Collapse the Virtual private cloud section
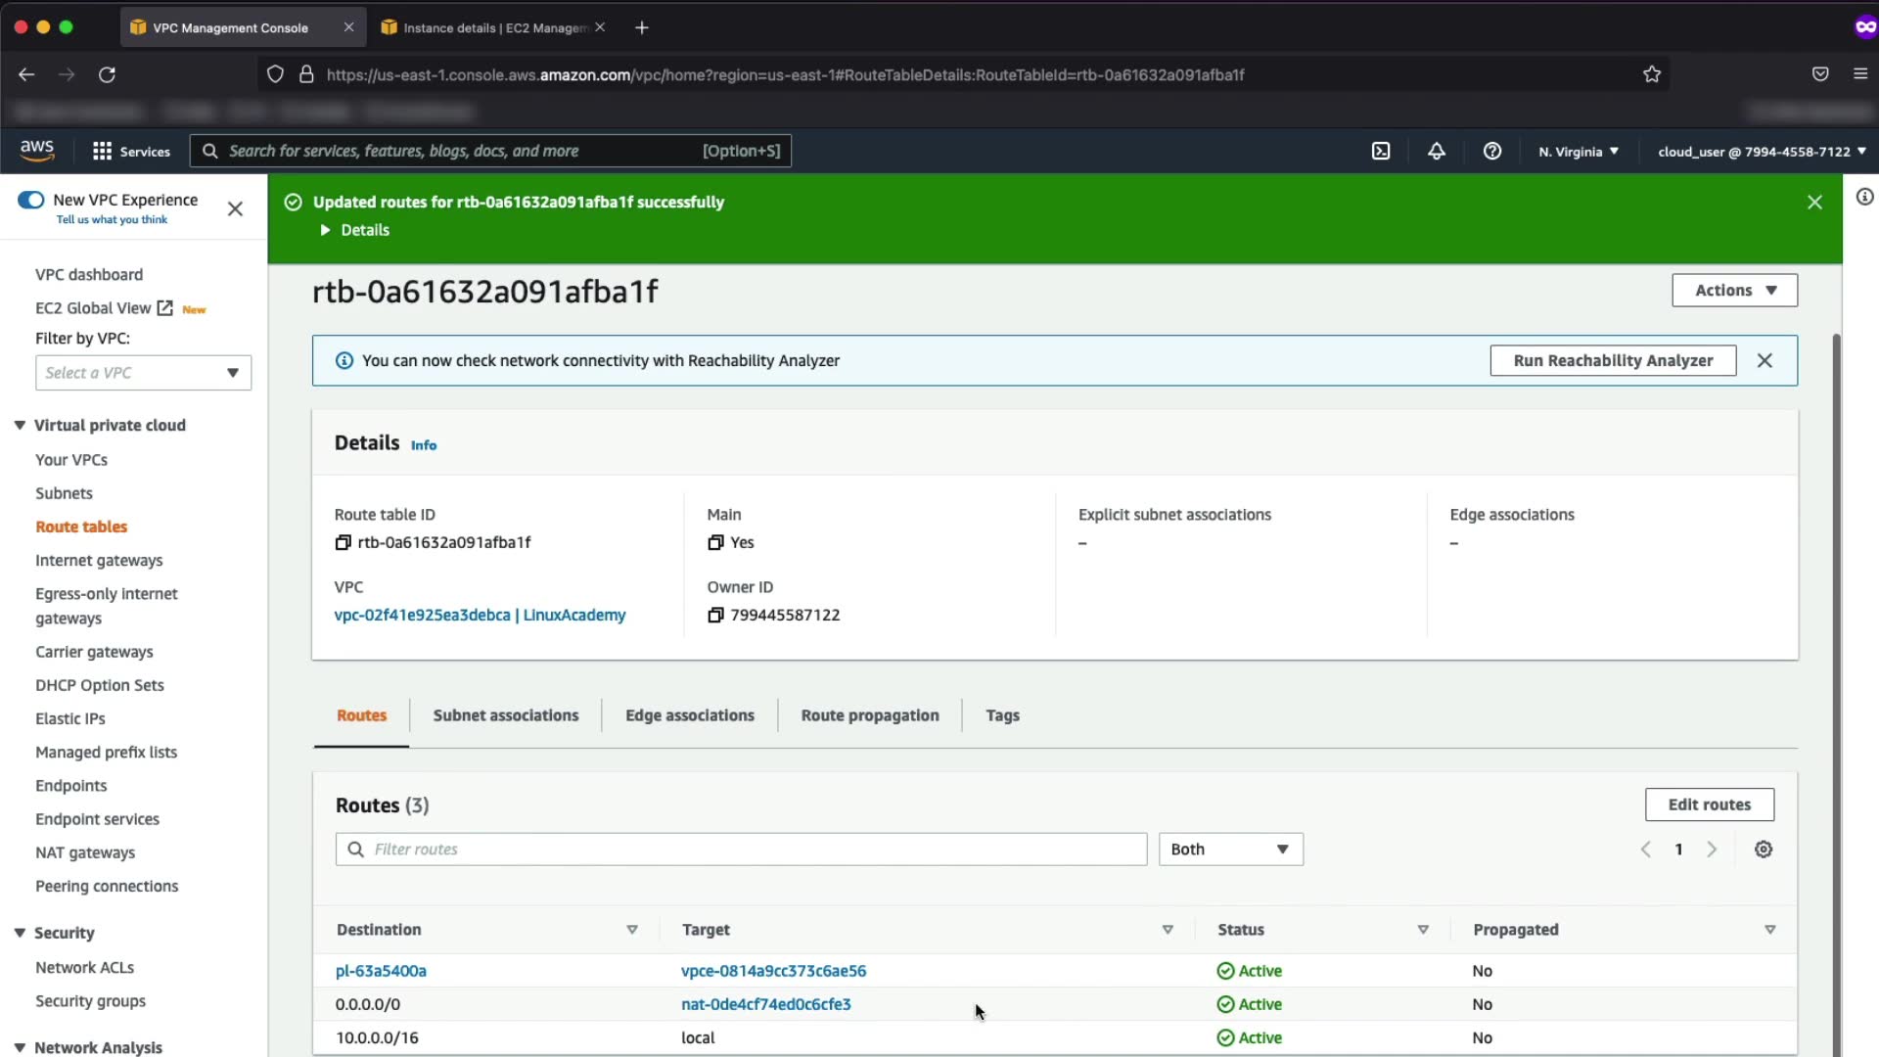Screen dimensions: 1879x1057 pyautogui.click(x=20, y=425)
